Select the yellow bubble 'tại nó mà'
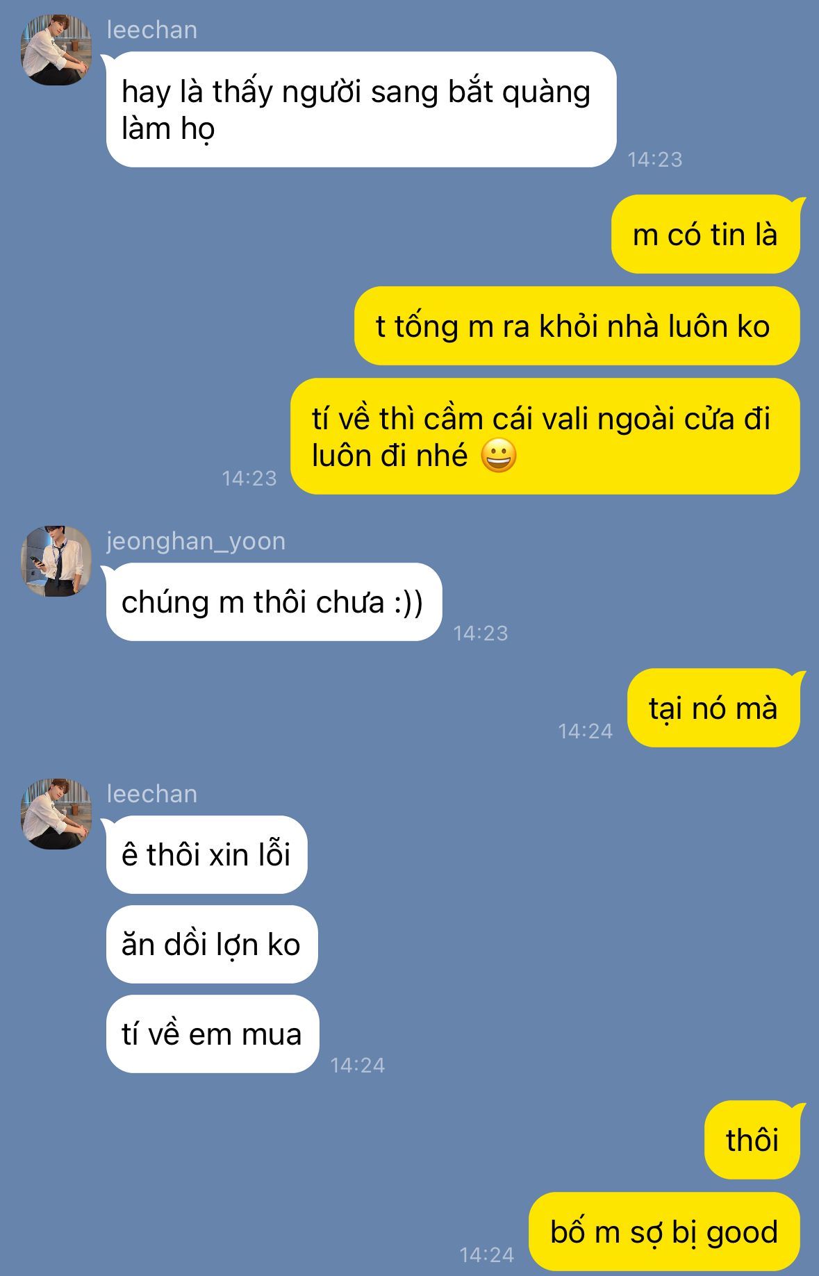This screenshot has height=1276, width=819. 713,708
